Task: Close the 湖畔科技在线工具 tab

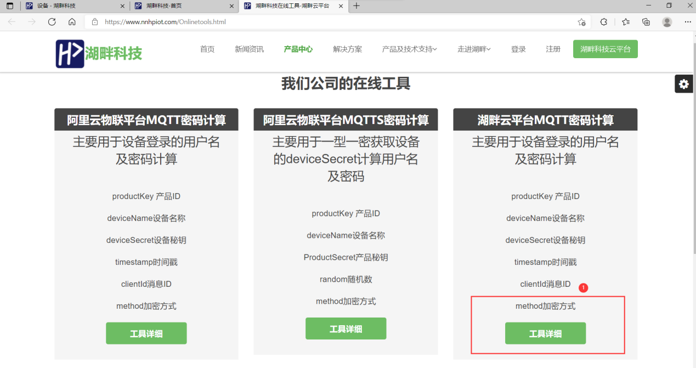Action: tap(341, 6)
